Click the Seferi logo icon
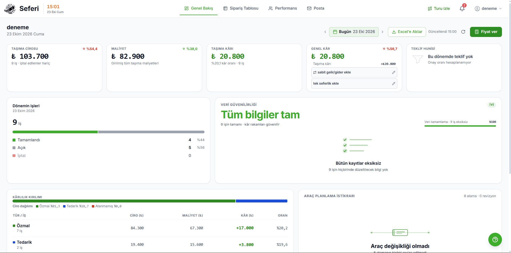 pos(10,9)
